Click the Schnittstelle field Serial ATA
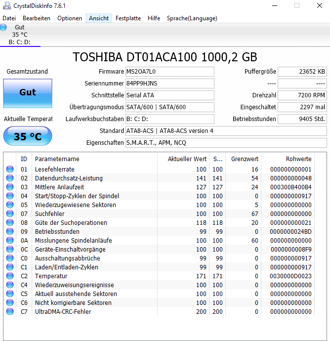This screenshot has width=330, height=341. pos(170,95)
